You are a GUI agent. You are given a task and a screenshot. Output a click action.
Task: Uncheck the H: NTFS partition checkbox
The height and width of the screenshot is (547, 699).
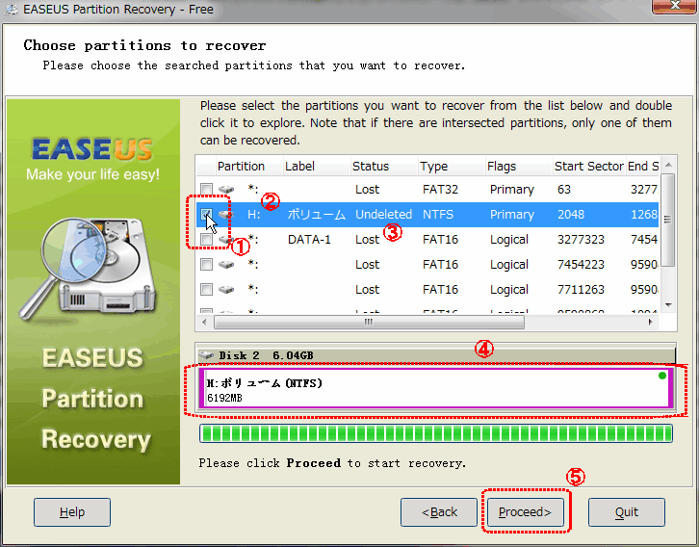click(206, 214)
